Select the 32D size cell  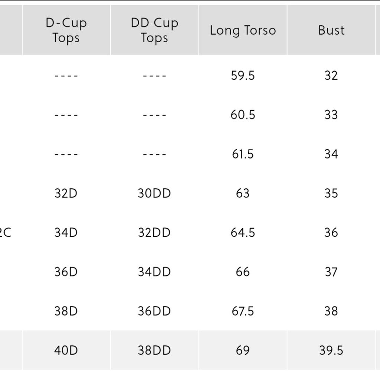coord(66,193)
